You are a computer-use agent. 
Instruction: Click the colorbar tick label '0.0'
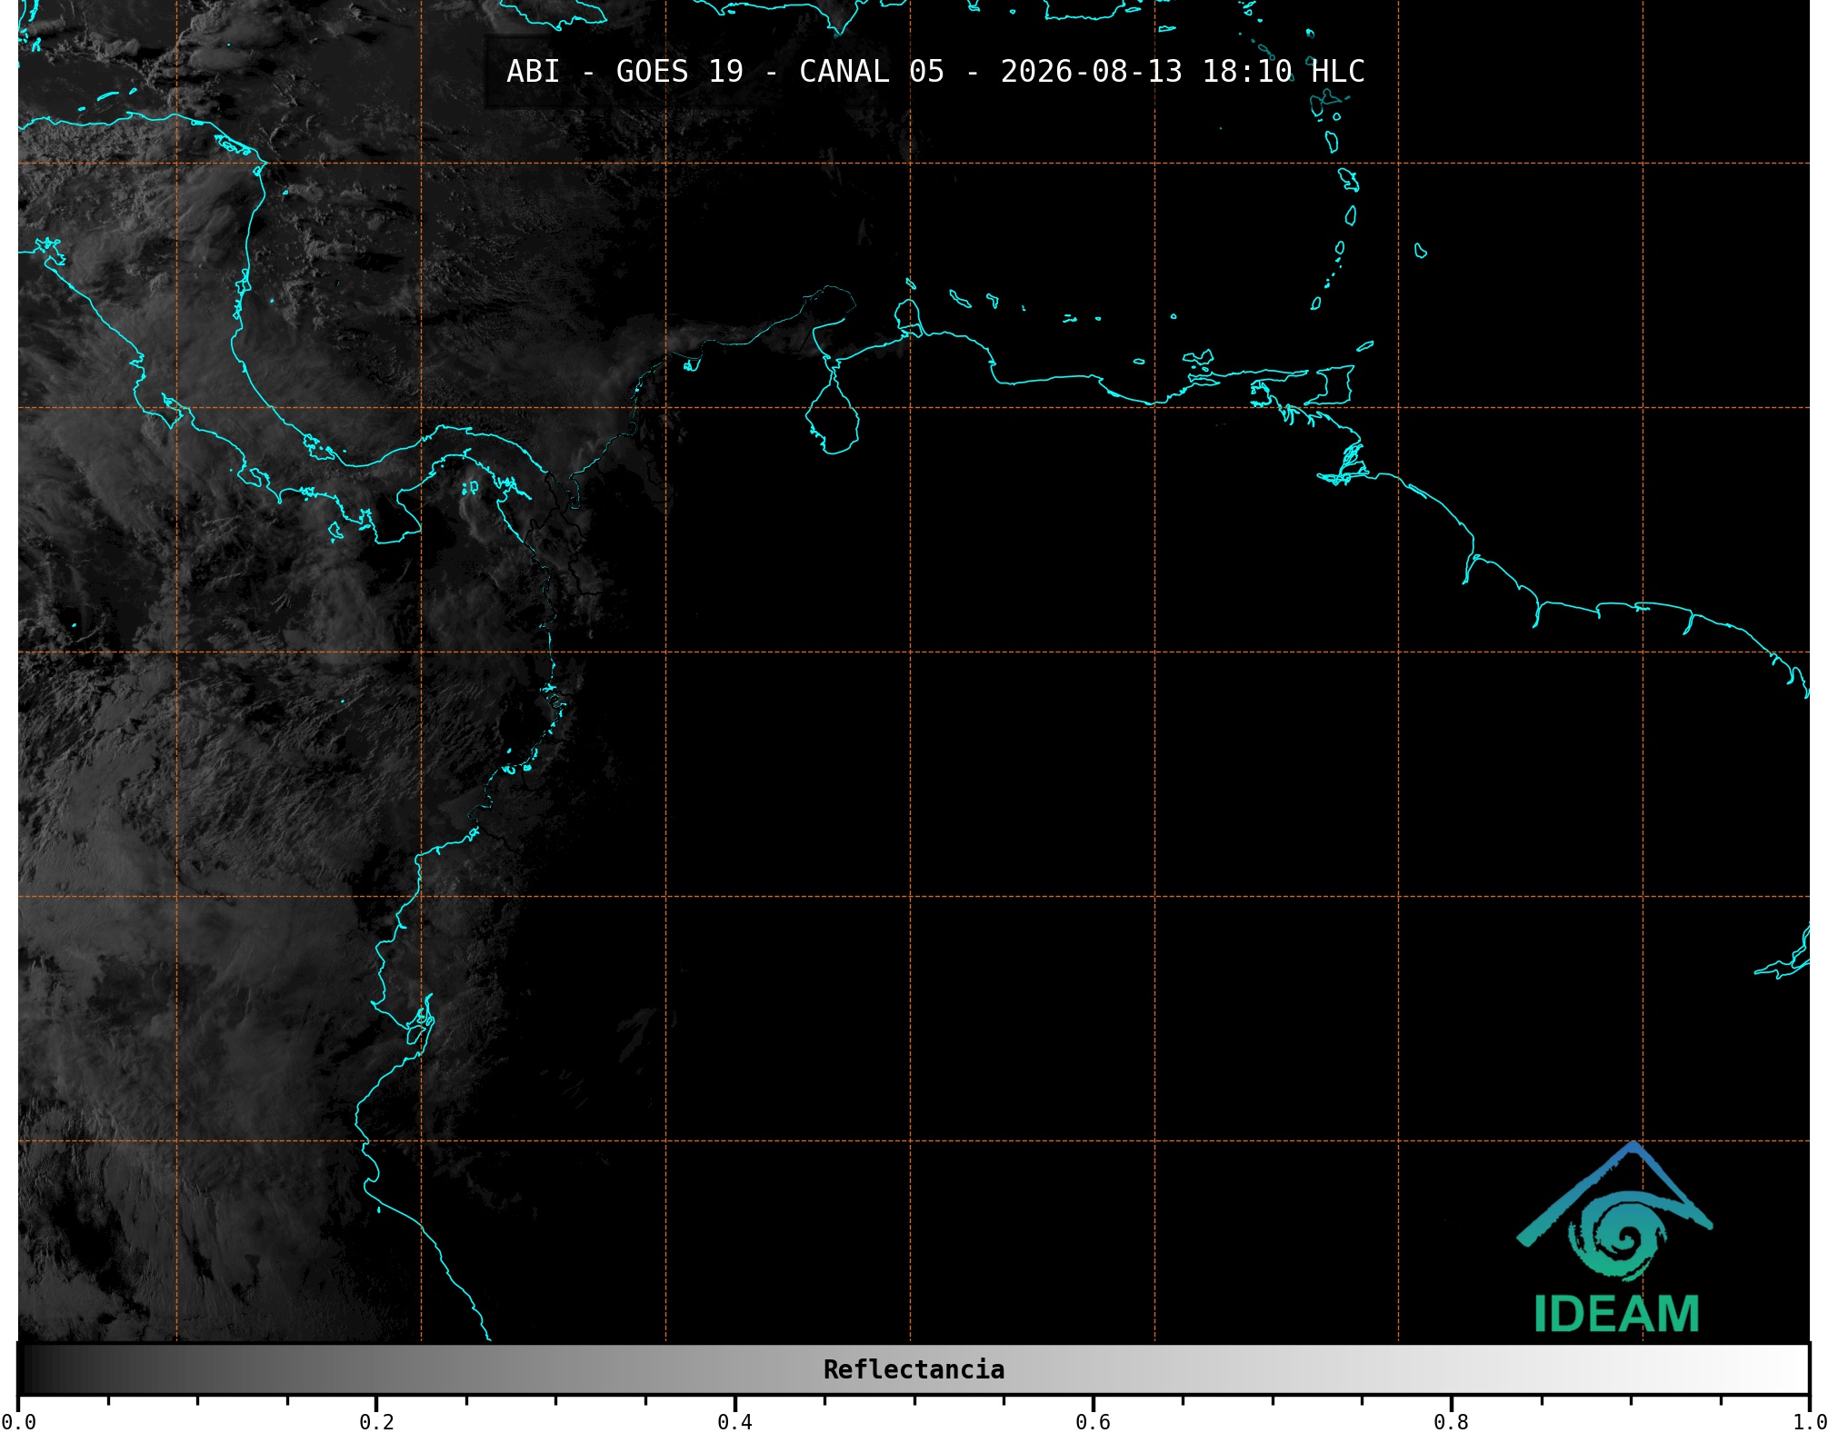click(x=19, y=1422)
